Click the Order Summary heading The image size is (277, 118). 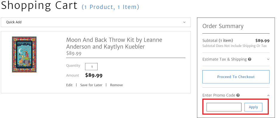(223, 26)
